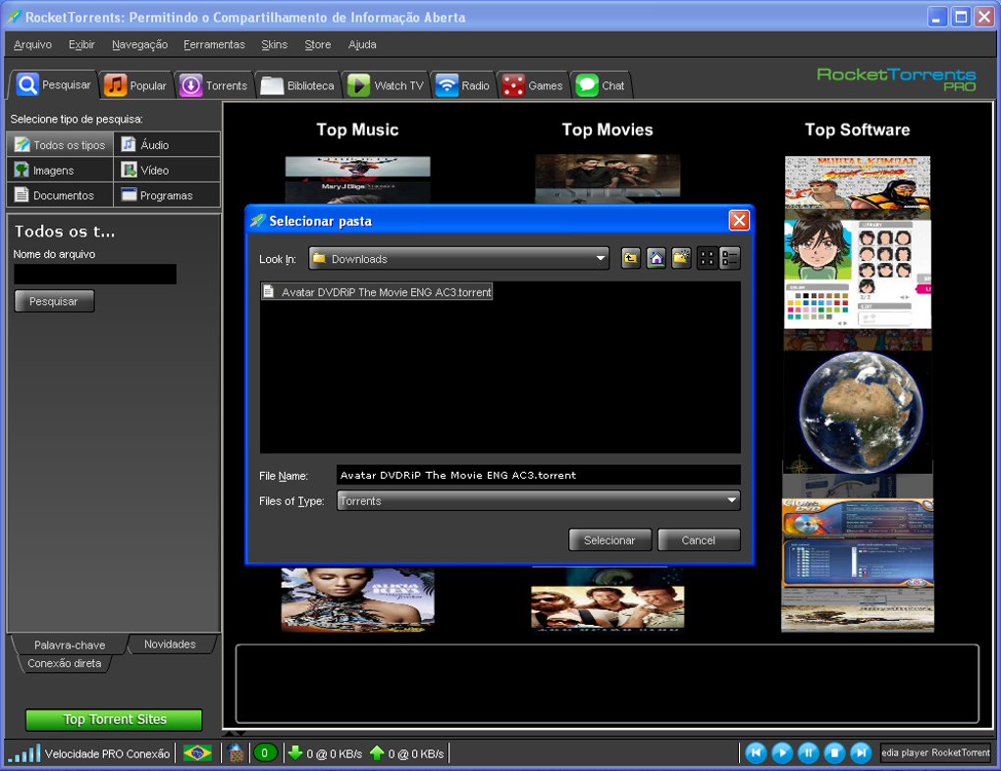Skip to next track in media player
The image size is (1001, 771).
tap(860, 753)
